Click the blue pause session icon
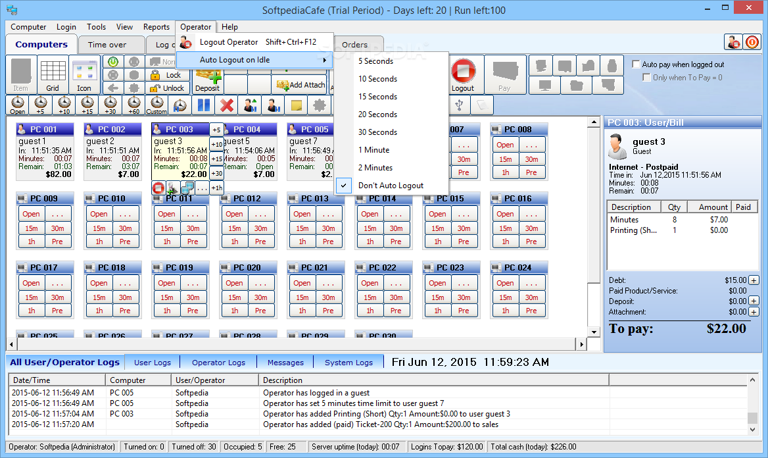Screen dimensions: 768x458 (204, 105)
